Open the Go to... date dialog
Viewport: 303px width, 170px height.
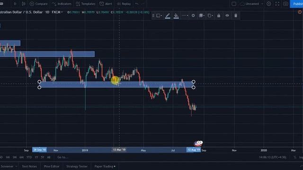[x=63, y=157]
